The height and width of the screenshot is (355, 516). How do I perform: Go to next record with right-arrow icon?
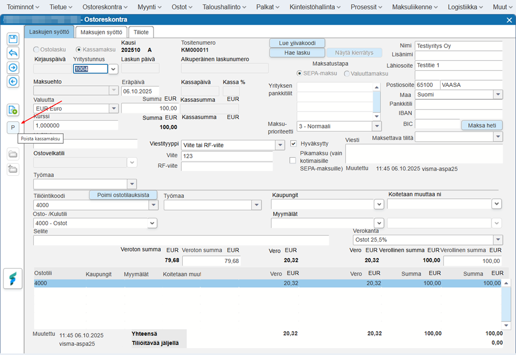[x=13, y=67]
